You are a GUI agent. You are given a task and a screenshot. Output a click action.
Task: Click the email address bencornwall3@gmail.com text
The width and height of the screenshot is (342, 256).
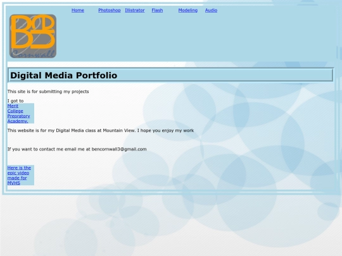[119, 149]
